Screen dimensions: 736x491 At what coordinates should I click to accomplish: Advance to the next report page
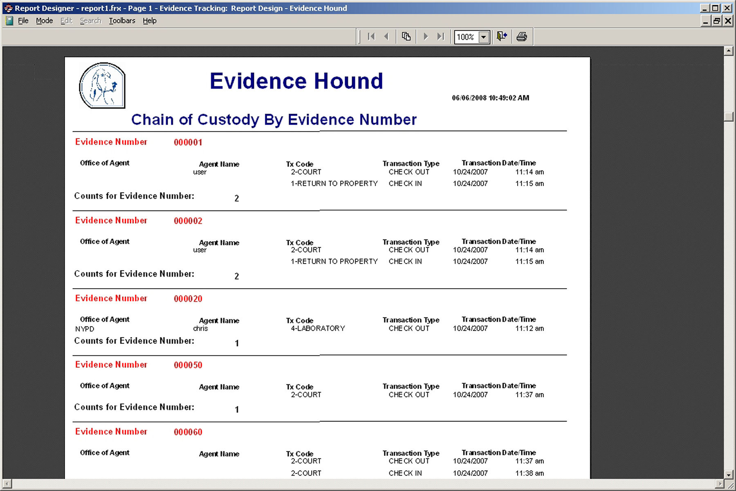426,37
